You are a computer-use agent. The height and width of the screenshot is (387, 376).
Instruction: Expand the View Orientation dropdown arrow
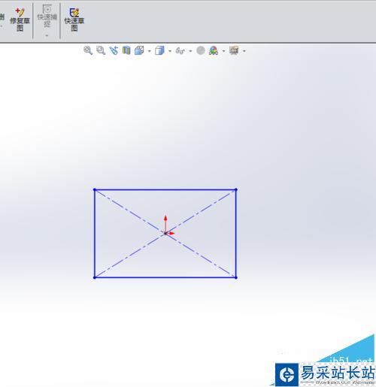(x=150, y=51)
